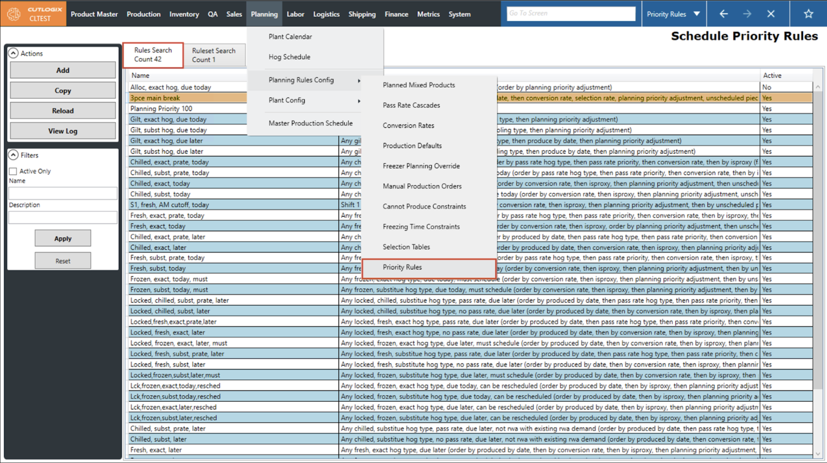Image resolution: width=827 pixels, height=463 pixels.
Task: Click the Cutlogix logo icon
Action: pos(14,14)
